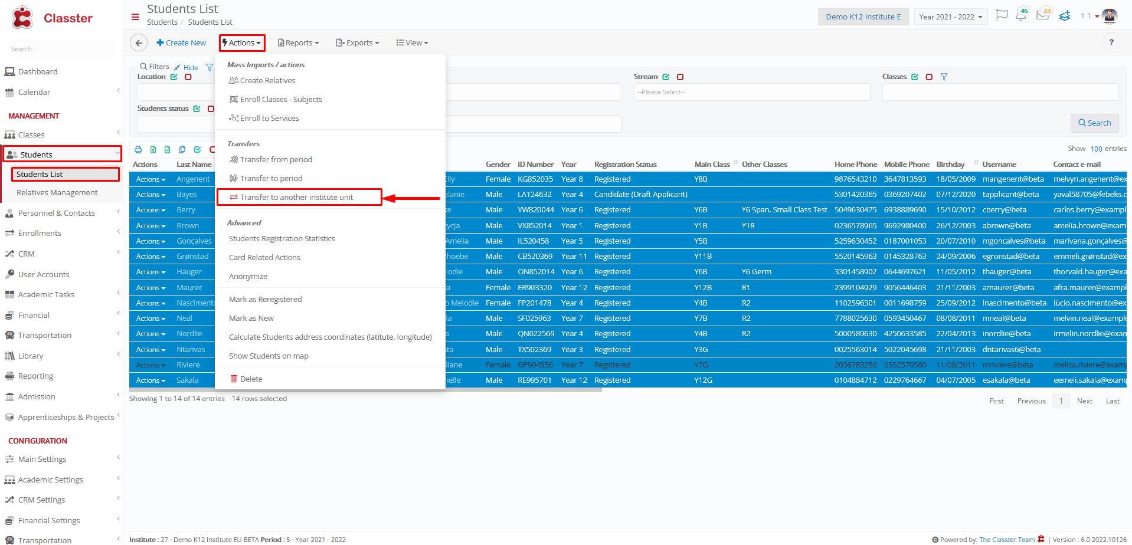This screenshot has height=545, width=1132.
Task: Click the blue layers-plus icon
Action: [x=1065, y=16]
